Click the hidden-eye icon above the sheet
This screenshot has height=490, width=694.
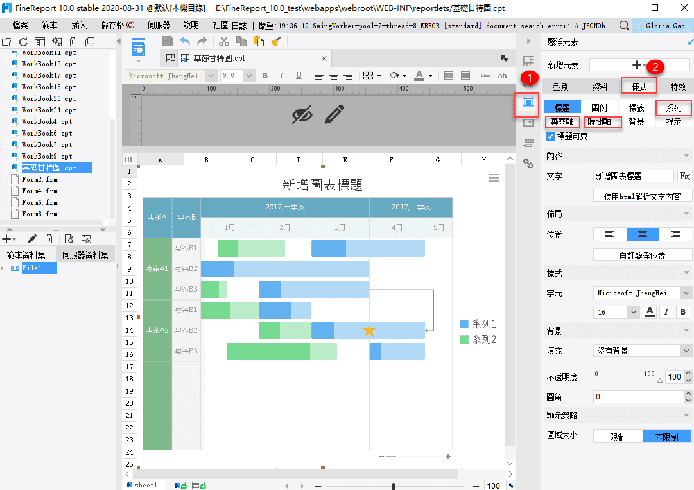point(302,114)
